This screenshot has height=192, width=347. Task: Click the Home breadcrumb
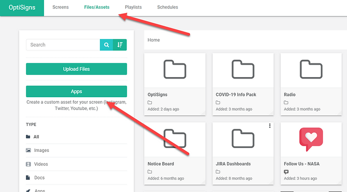[x=154, y=40]
